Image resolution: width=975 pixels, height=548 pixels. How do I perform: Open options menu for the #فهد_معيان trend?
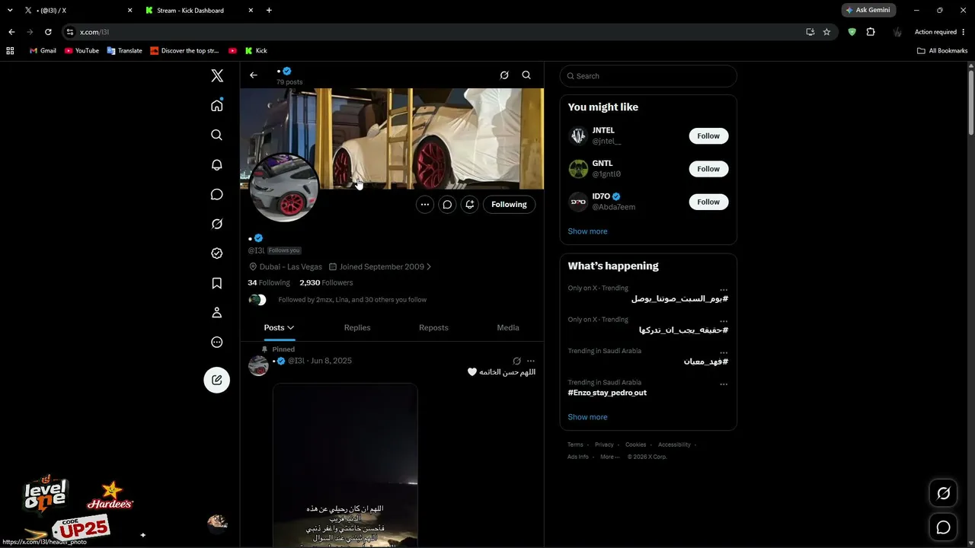coord(724,353)
